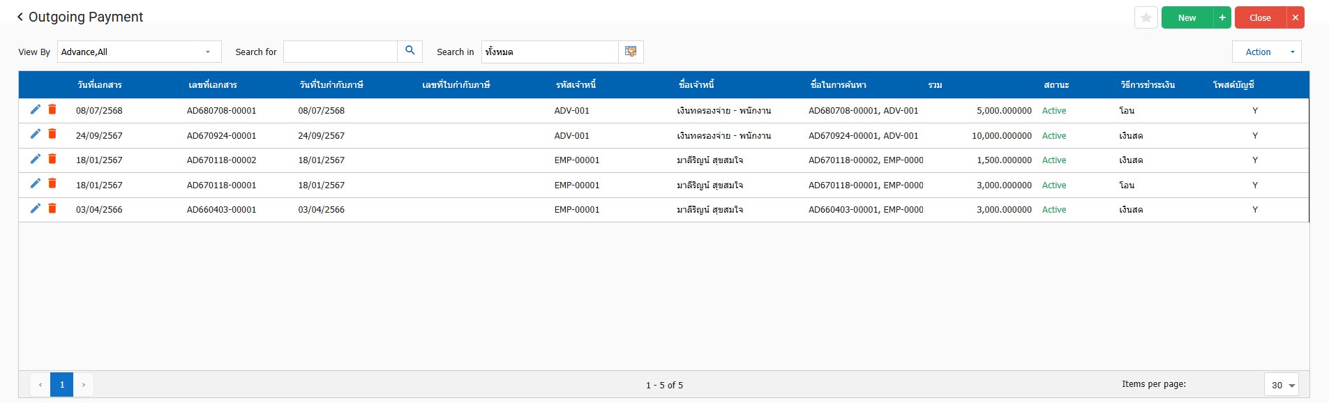Edit document AD670118-00002 with pencil icon
The image size is (1329, 403).
[x=36, y=159]
